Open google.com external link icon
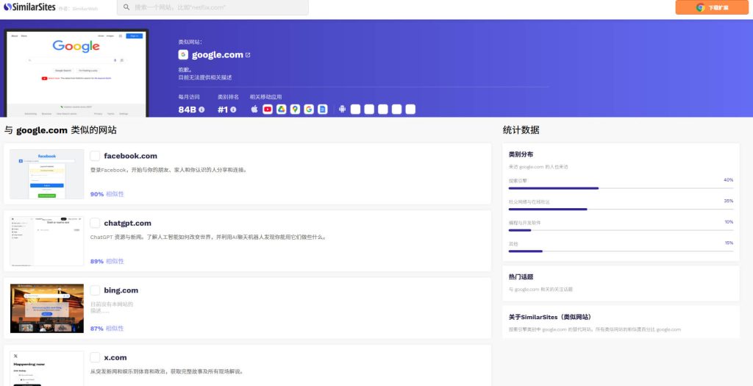This screenshot has width=753, height=386. 248,55
